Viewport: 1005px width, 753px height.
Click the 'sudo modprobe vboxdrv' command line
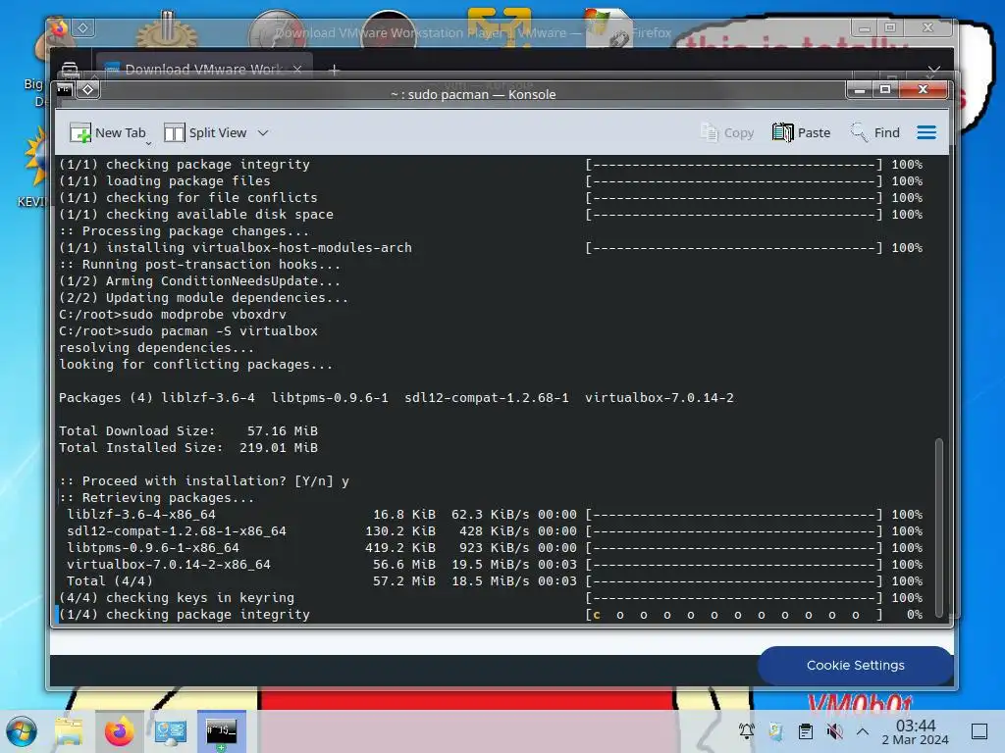click(173, 315)
